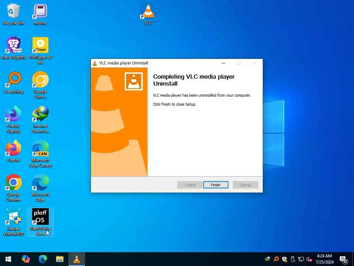Select the Brave Nightly desktop icon

[13, 48]
